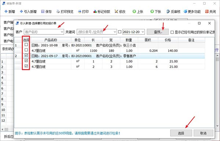Click the area cell 0.204

[x=148, y=51]
